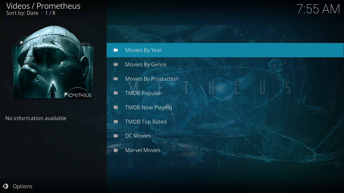Browse TMDB Popular list

[225, 93]
